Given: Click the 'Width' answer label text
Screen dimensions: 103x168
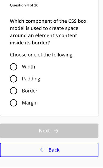Looking at the screenshot, I should (x=29, y=67).
